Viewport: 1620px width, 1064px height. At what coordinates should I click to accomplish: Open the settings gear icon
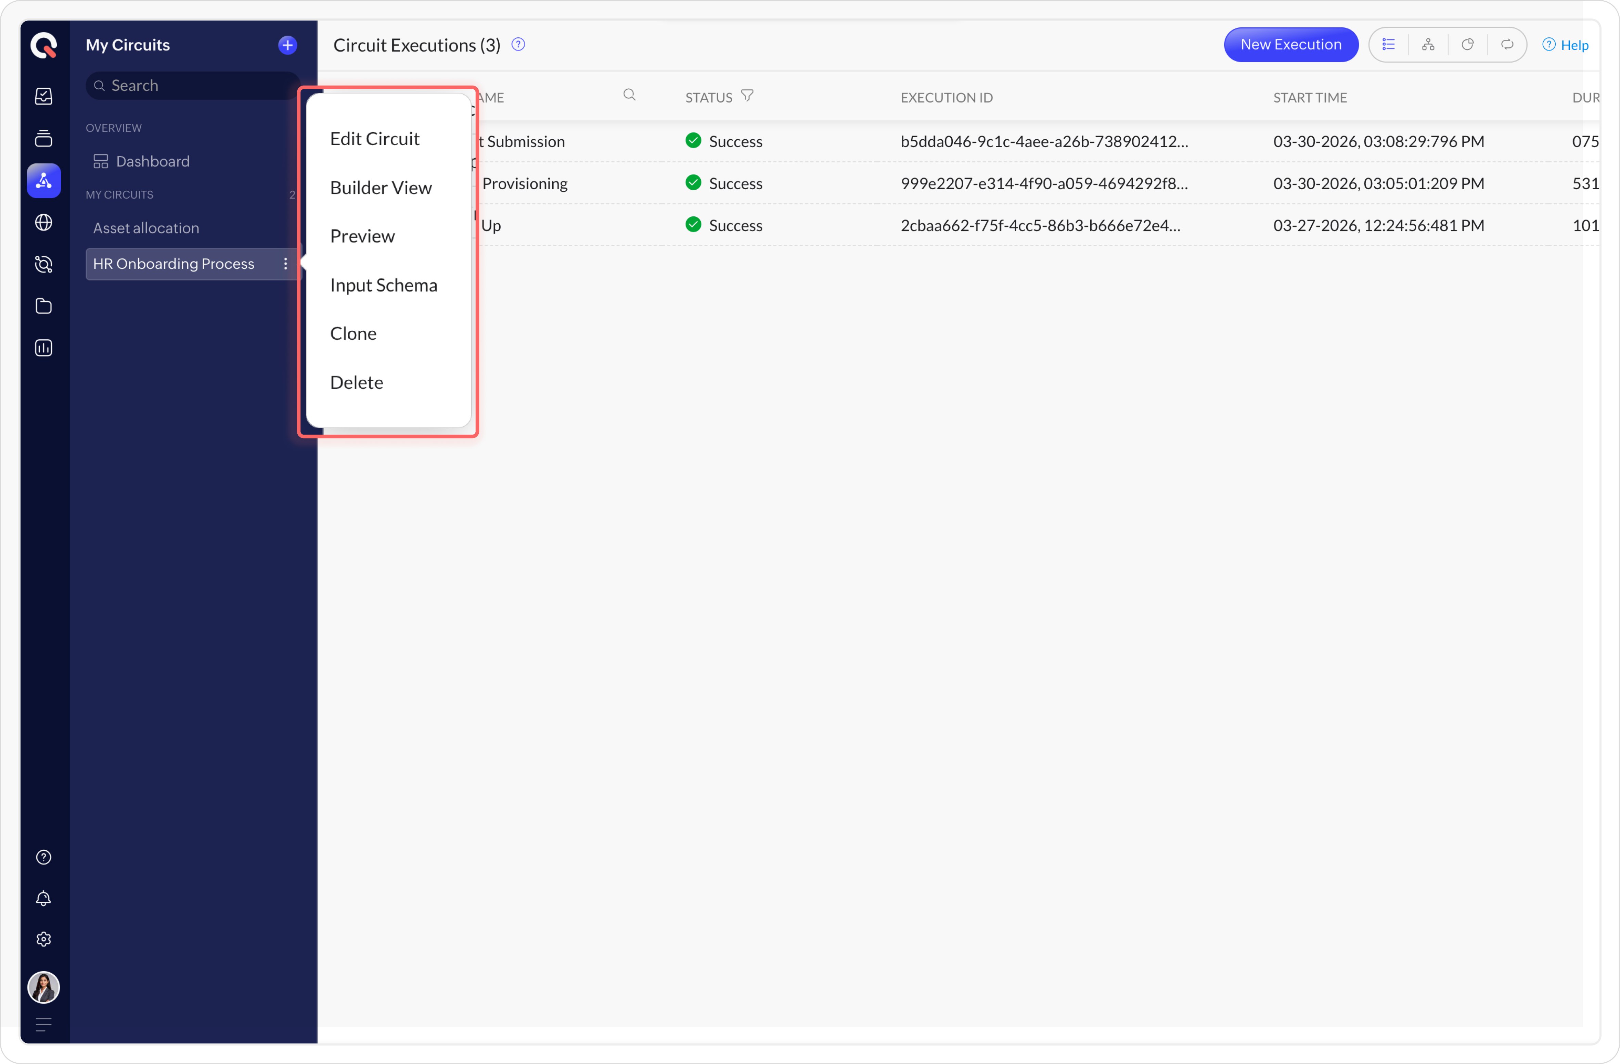(x=43, y=939)
